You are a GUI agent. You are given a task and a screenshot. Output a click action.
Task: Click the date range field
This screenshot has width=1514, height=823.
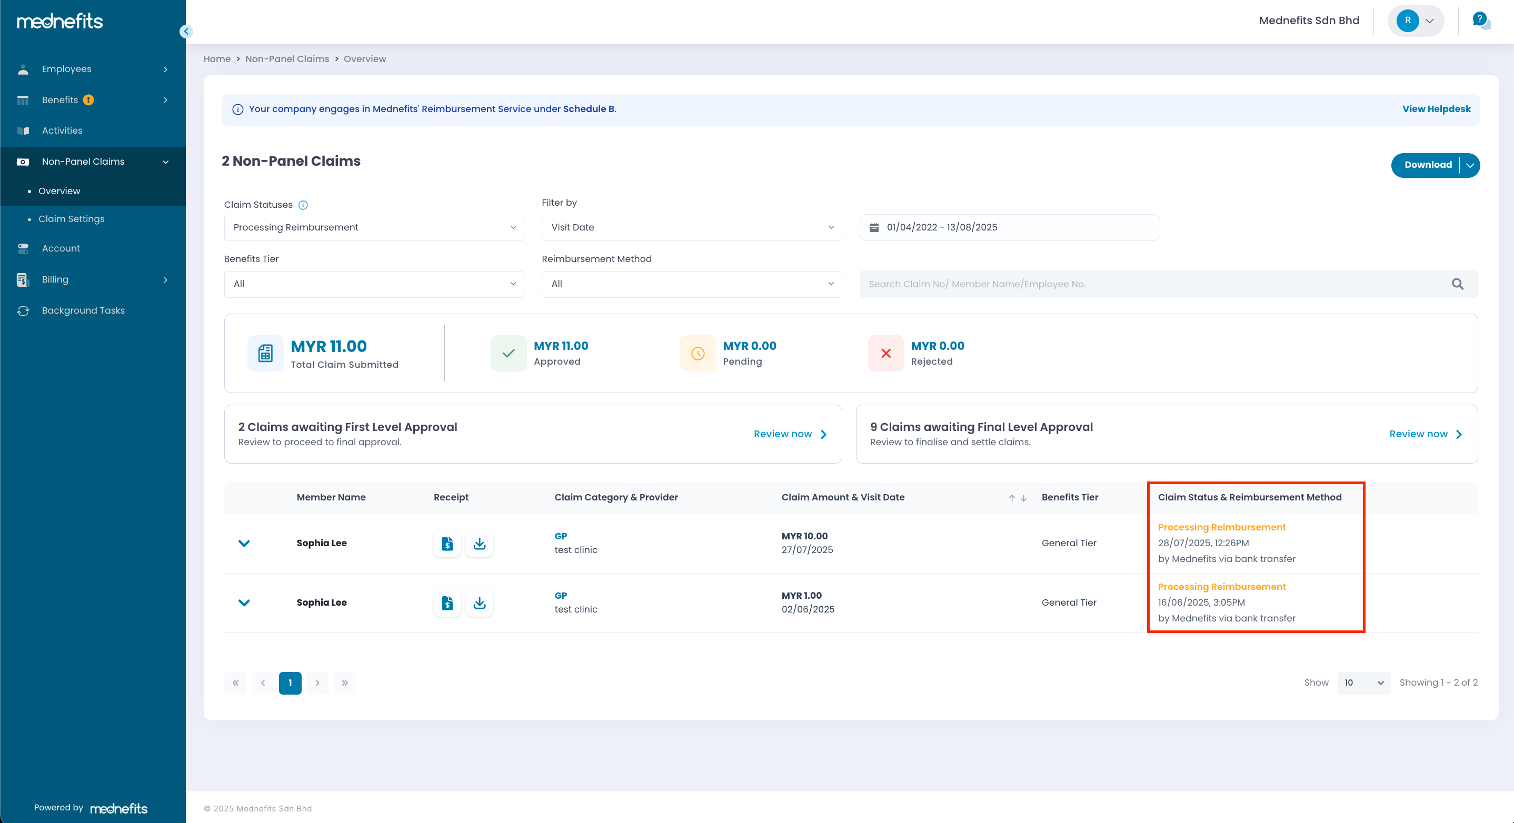tap(1009, 227)
